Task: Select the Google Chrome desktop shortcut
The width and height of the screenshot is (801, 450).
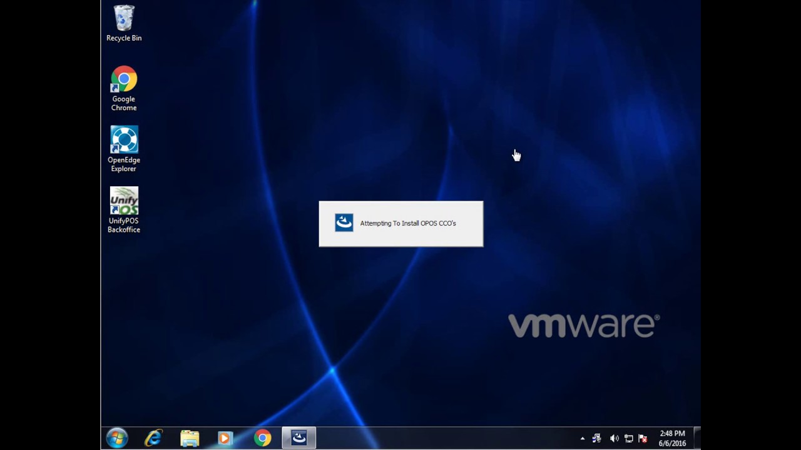Action: [x=124, y=88]
